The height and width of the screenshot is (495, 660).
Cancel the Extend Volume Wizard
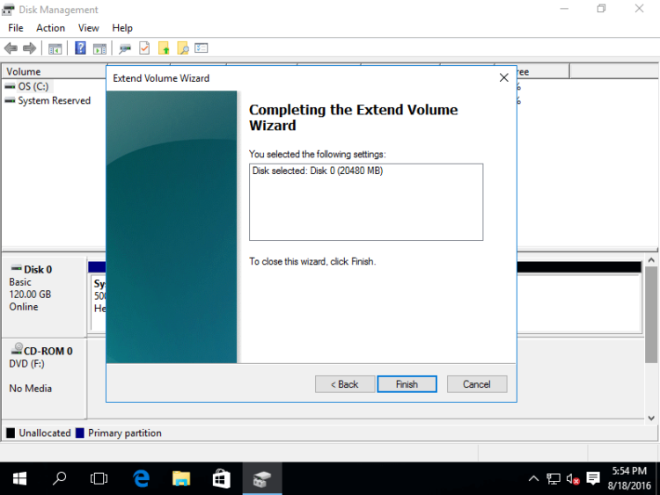point(477,384)
